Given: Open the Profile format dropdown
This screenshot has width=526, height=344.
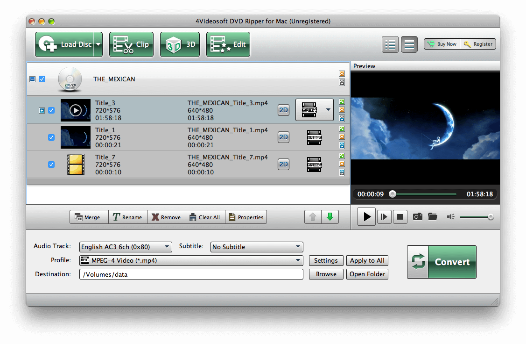Looking at the screenshot, I should tap(191, 260).
